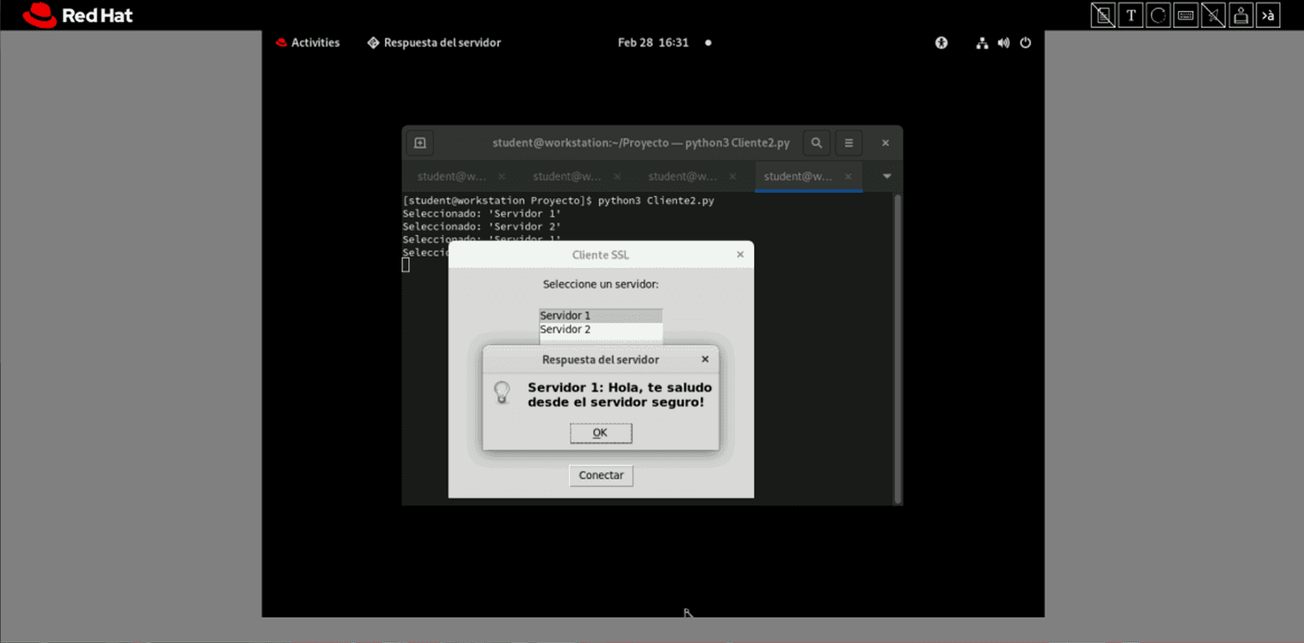Close the terminal window
Viewport: 1304px width, 643px height.
click(x=885, y=143)
